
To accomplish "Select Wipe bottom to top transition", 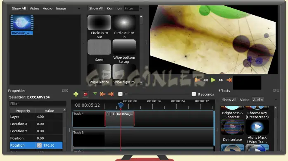I will tap(124, 47).
